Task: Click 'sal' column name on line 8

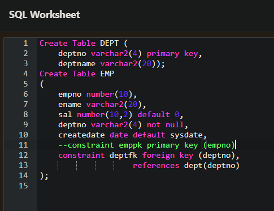Action: click(x=65, y=115)
